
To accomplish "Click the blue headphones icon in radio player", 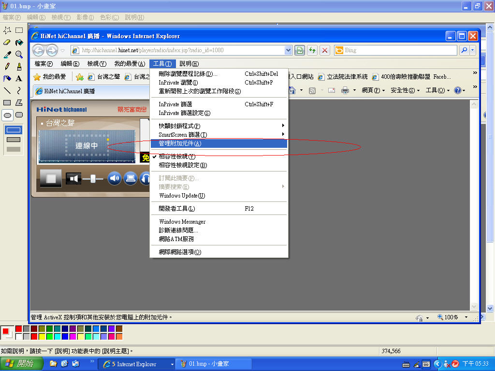I will (145, 179).
